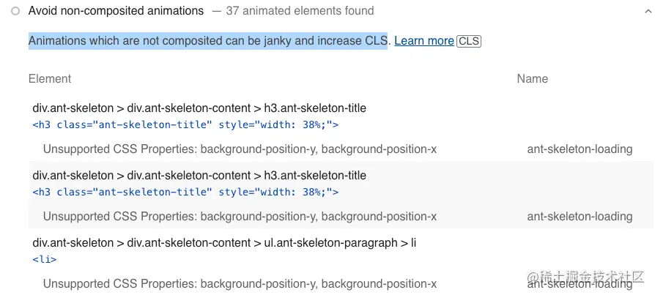The image size is (655, 295).
Task: Click the blue <li> code snippet
Action: (x=45, y=259)
